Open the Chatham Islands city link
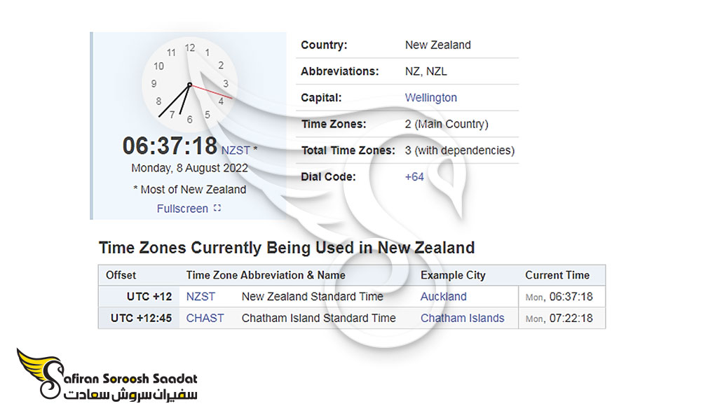Screen dimensions: 701x420 coord(462,318)
